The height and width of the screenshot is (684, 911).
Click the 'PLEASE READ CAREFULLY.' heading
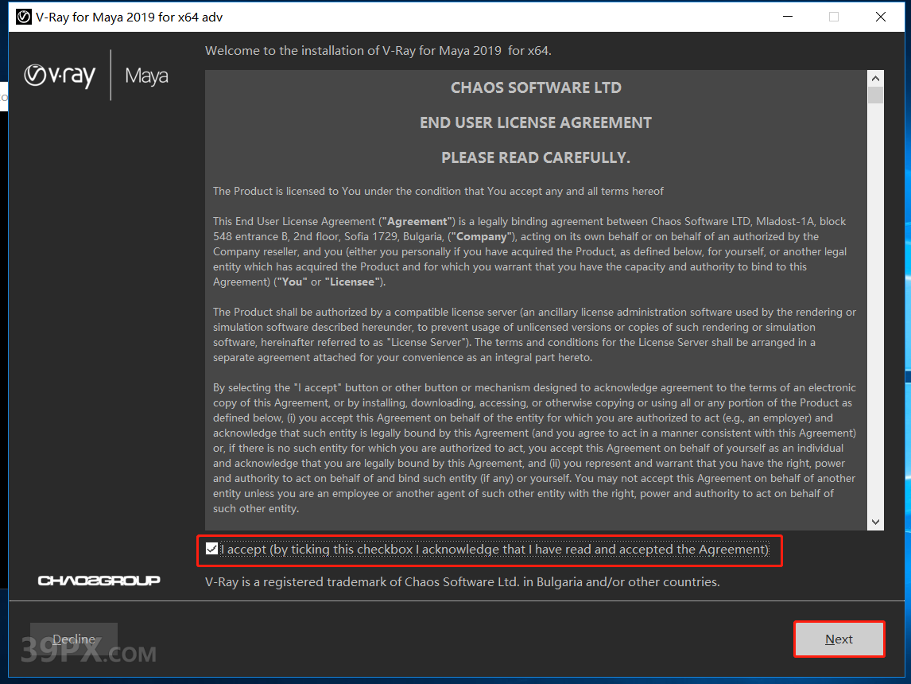click(x=536, y=157)
